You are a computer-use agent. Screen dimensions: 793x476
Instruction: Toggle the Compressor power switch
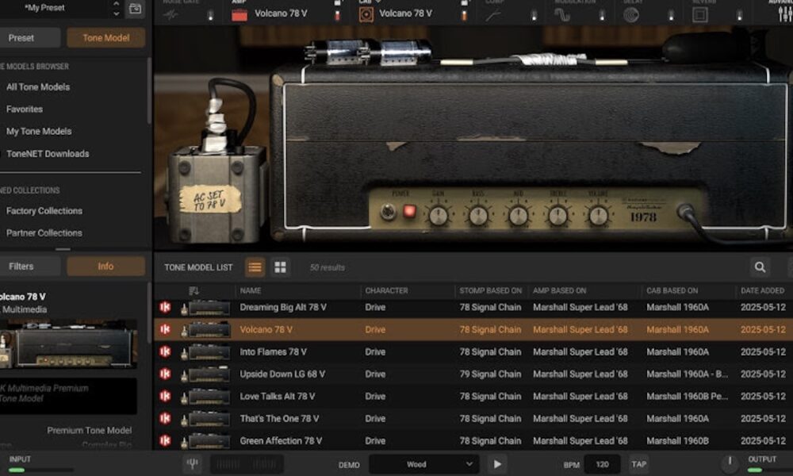pyautogui.click(x=534, y=15)
